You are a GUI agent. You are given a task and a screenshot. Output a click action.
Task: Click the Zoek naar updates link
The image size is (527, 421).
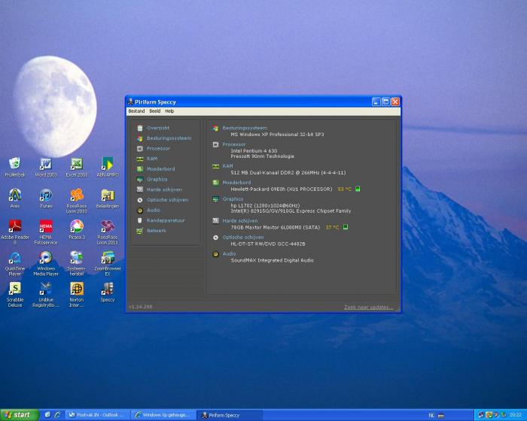click(369, 307)
